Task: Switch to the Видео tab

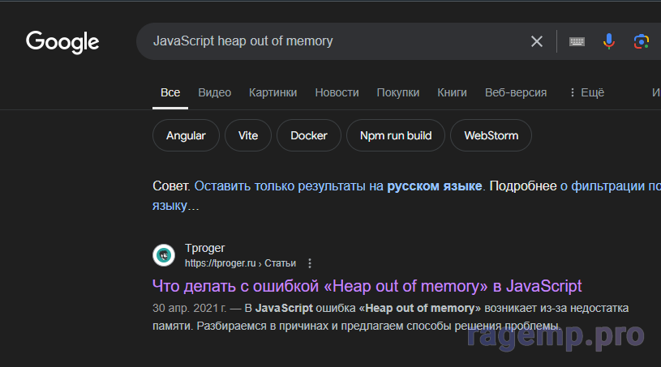Action: [214, 92]
